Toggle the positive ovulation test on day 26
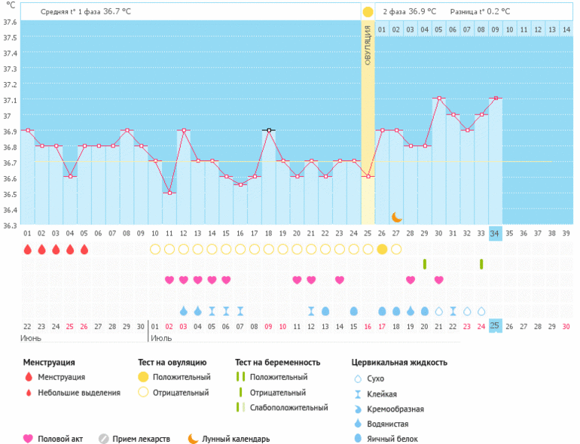 pyautogui.click(x=382, y=249)
